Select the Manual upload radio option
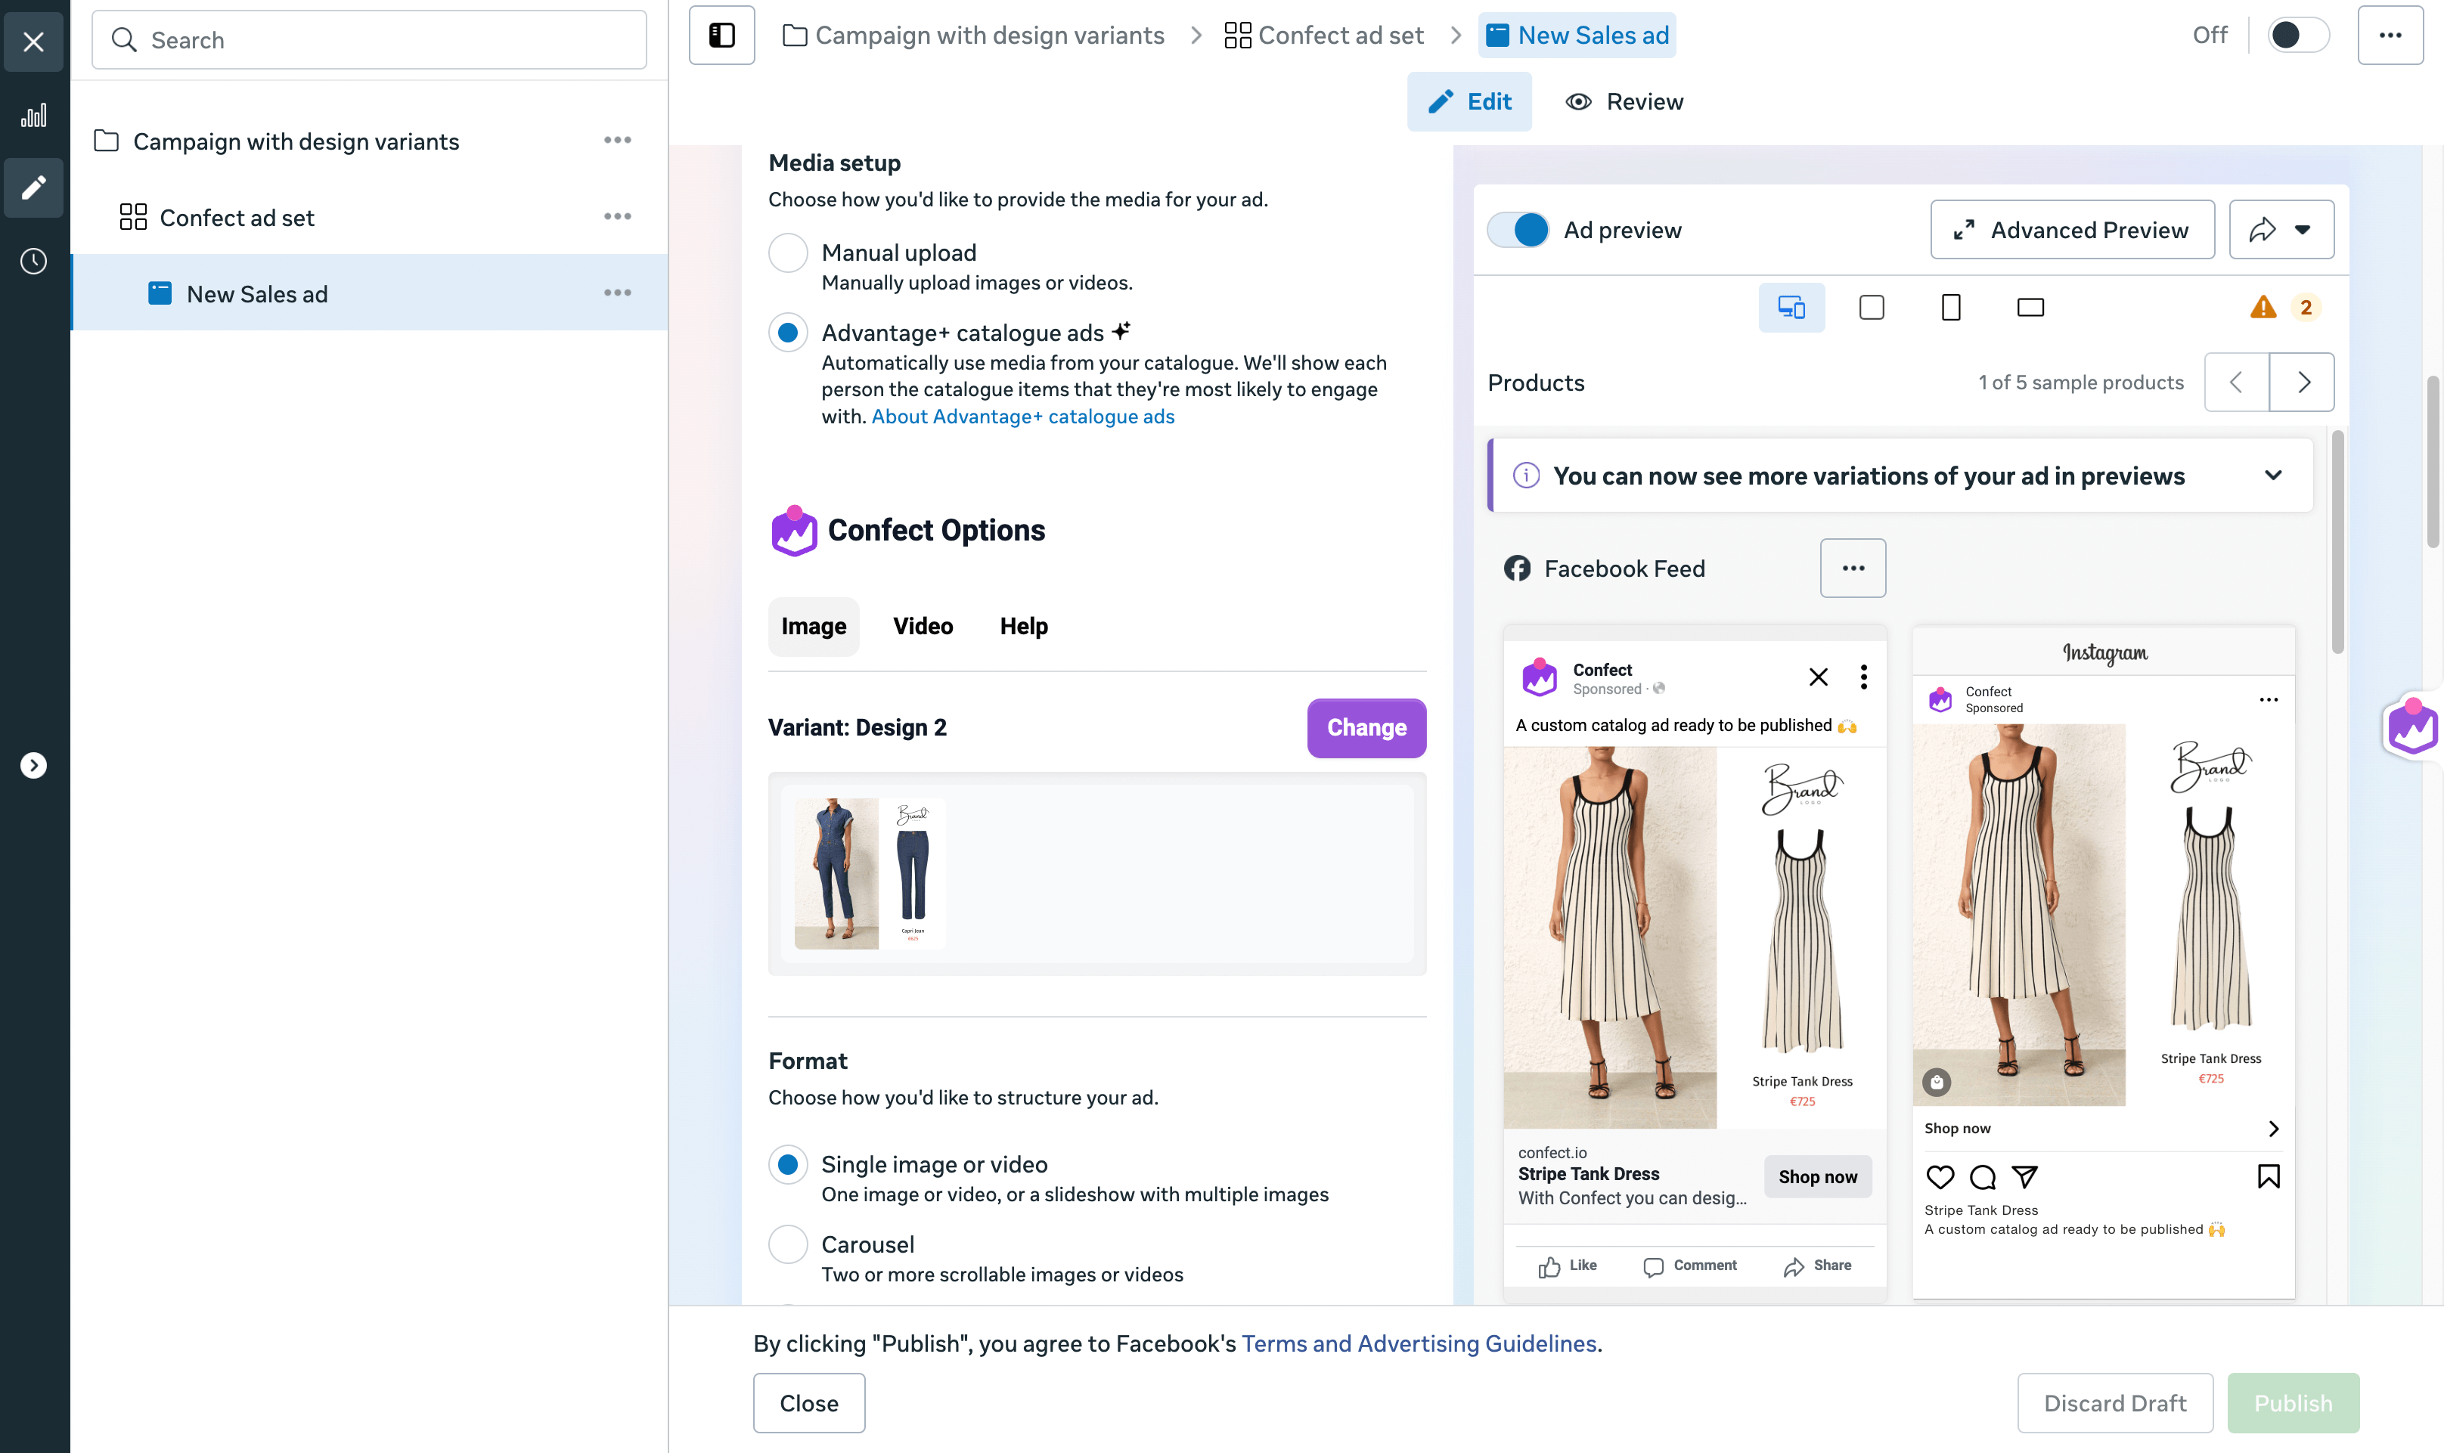 click(x=788, y=252)
